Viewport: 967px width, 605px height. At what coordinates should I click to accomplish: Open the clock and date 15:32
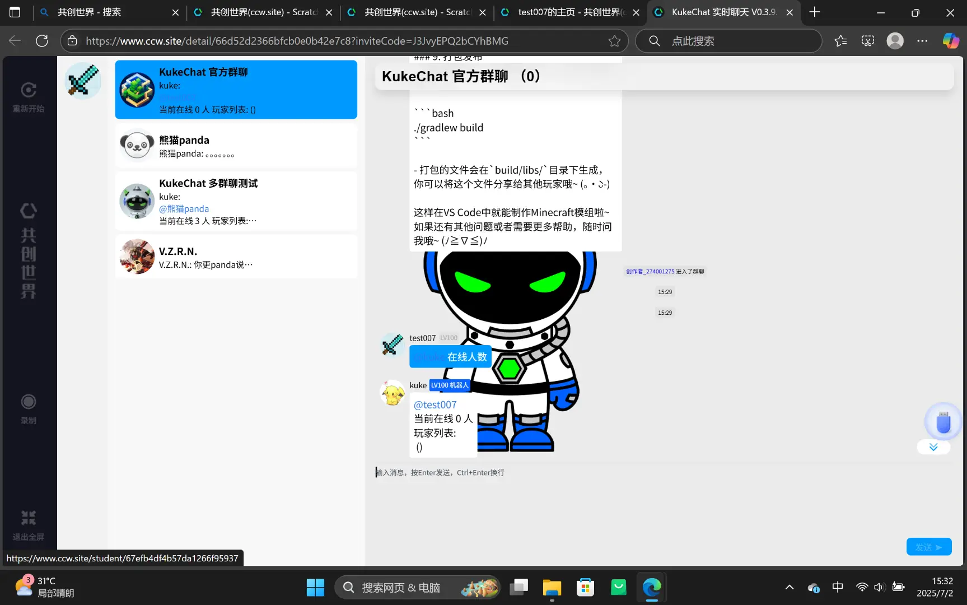tap(935, 587)
